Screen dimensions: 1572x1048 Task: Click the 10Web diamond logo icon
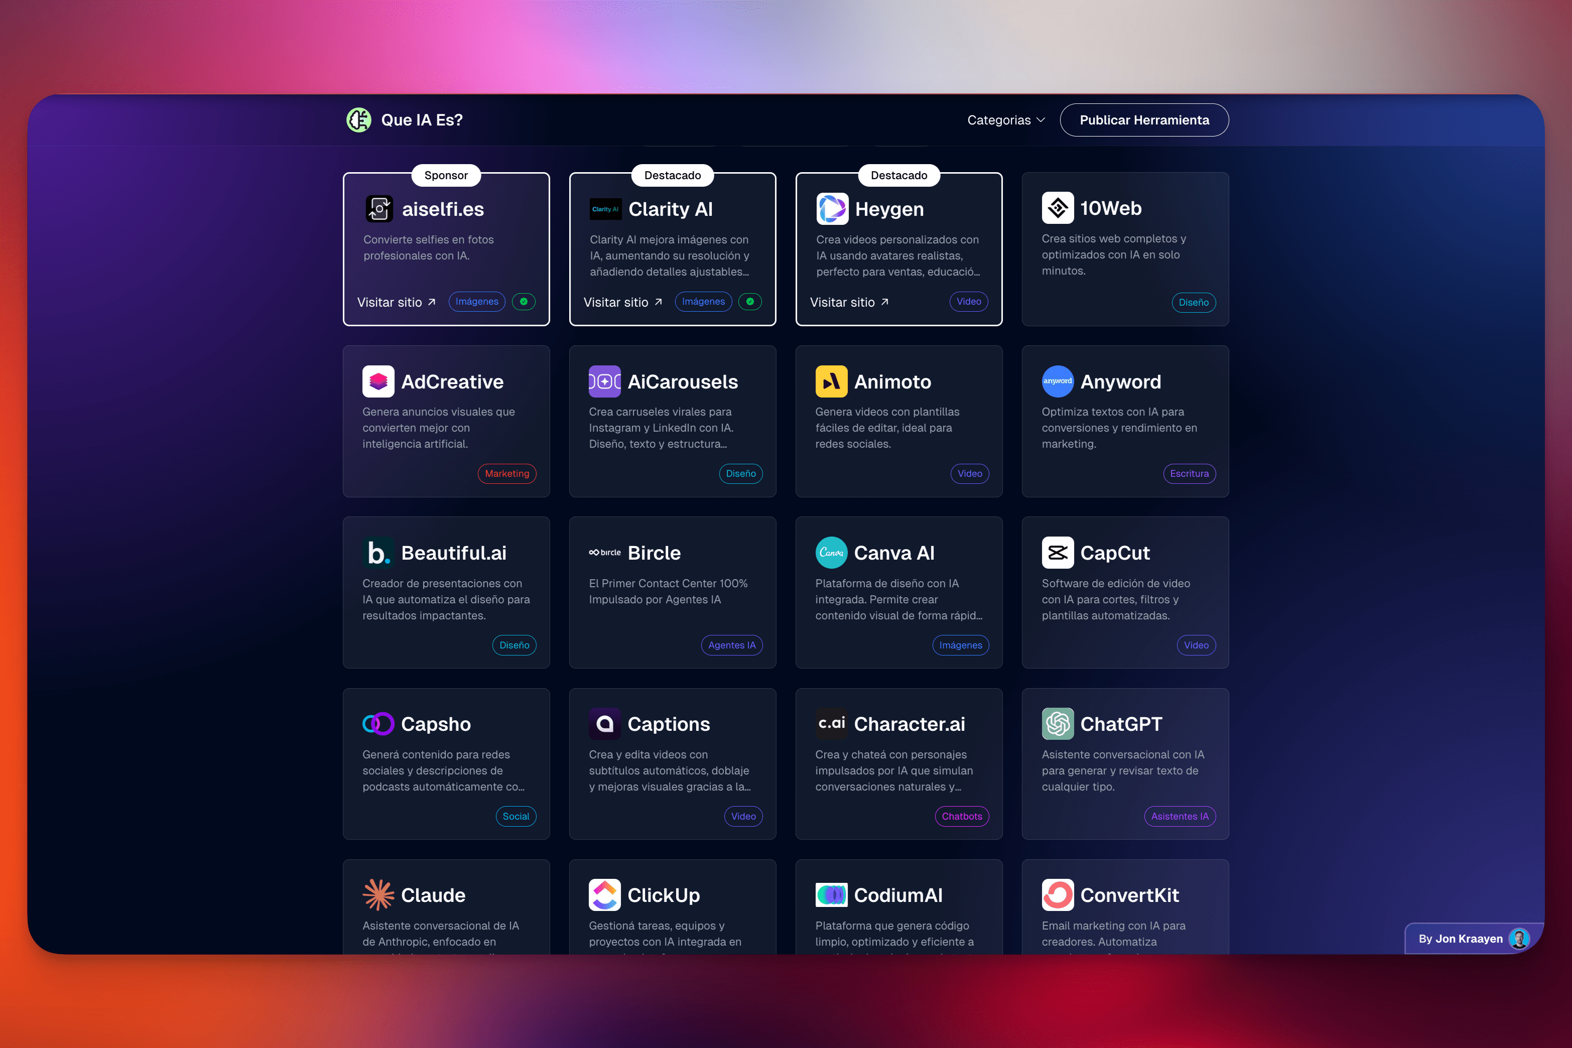[1058, 208]
